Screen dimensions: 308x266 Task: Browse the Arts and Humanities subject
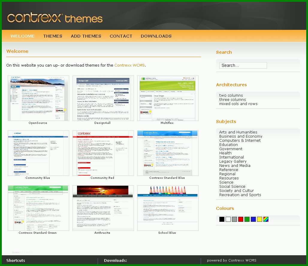coord(238,132)
